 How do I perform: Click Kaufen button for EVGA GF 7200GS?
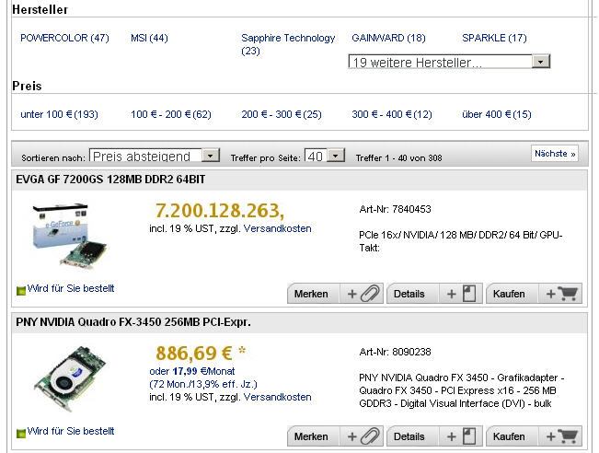pos(534,294)
